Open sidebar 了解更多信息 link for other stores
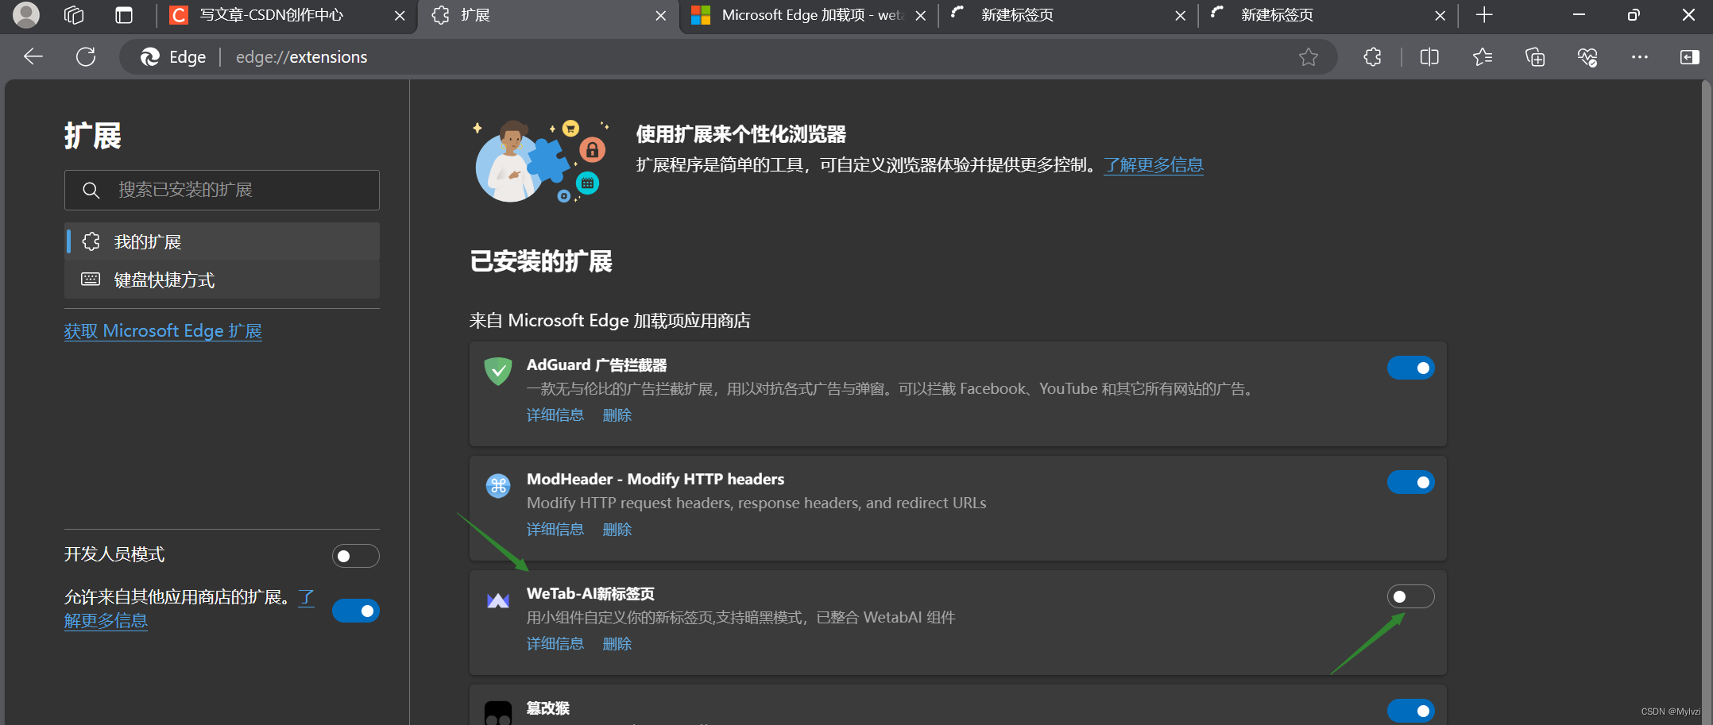 [106, 620]
